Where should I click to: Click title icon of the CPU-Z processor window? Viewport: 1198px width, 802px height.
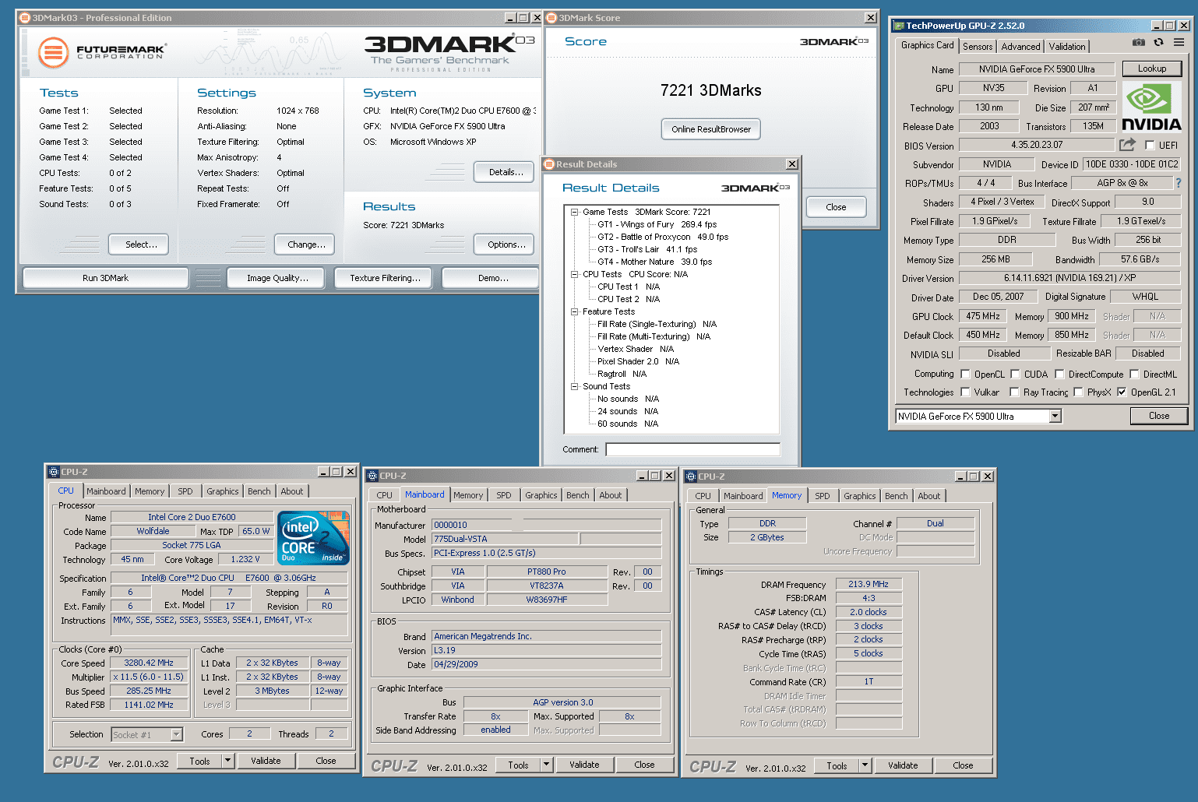[x=54, y=472]
